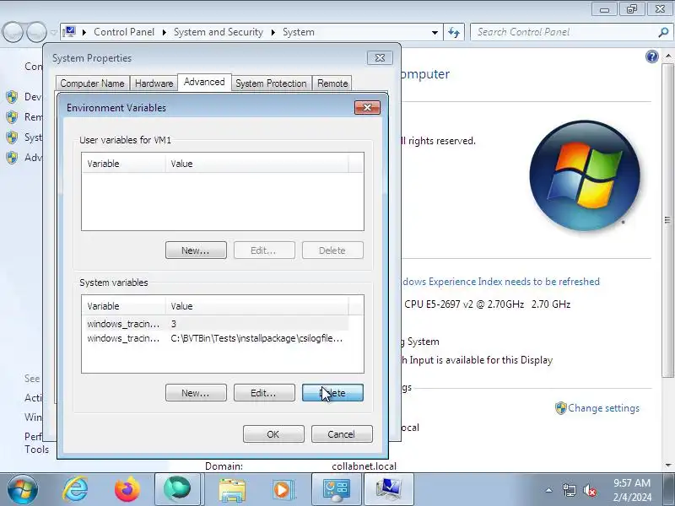Image resolution: width=675 pixels, height=506 pixels.
Task: Expand arrow after Control Panel breadcrumb
Action: [x=164, y=32]
